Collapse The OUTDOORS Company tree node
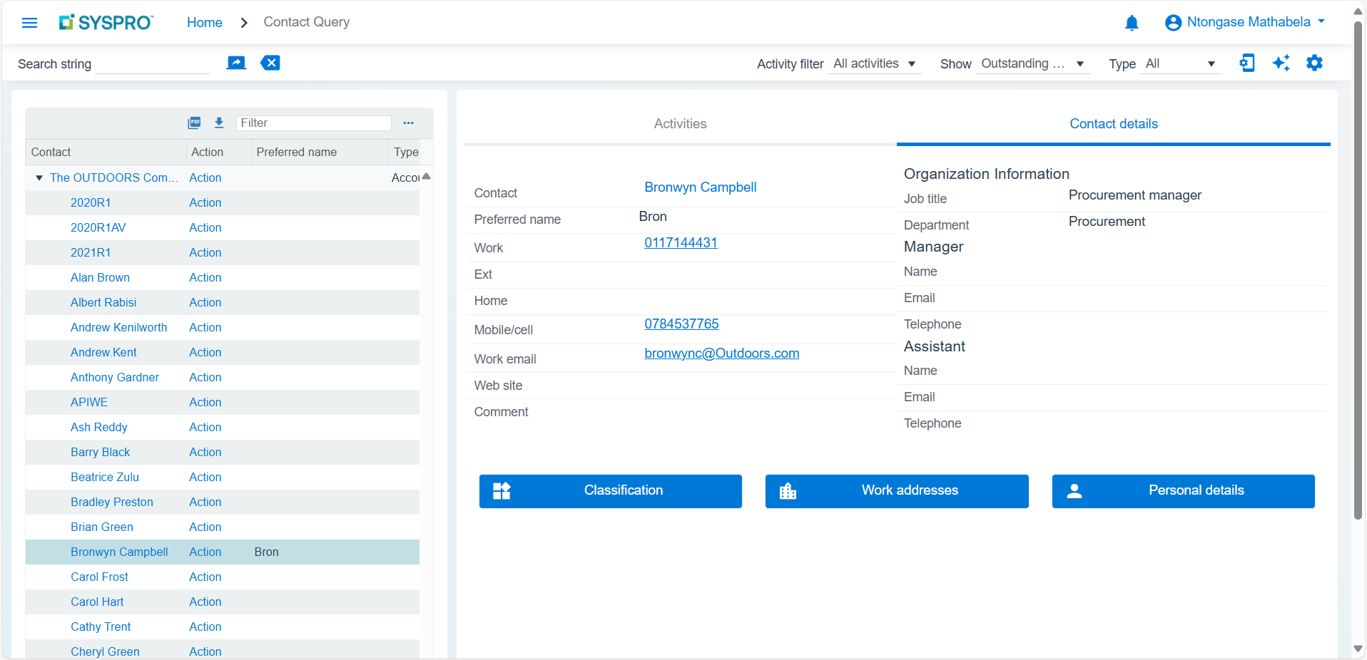 39,177
